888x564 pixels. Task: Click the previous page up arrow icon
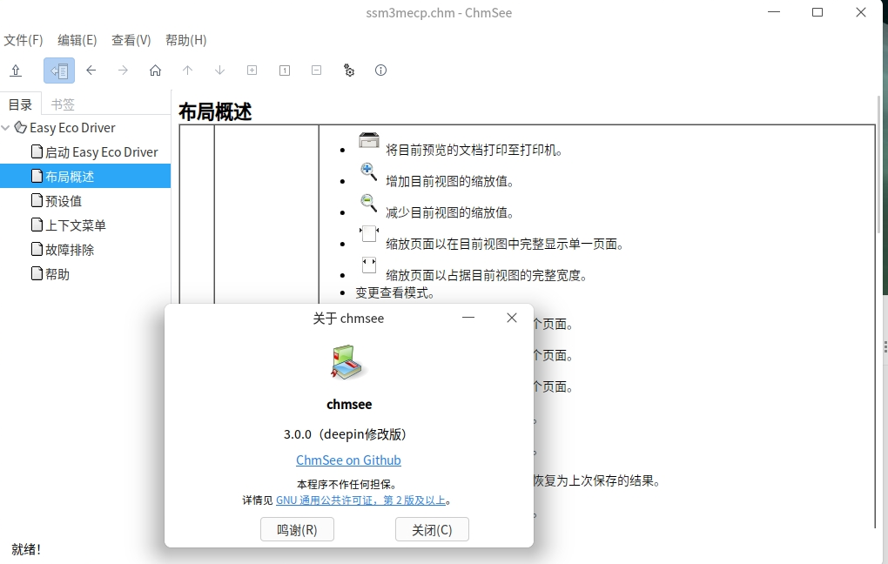pyautogui.click(x=187, y=70)
